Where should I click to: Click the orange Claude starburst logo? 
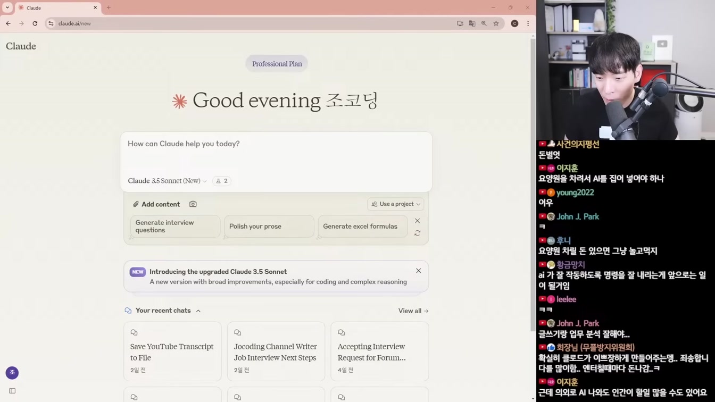(x=180, y=102)
